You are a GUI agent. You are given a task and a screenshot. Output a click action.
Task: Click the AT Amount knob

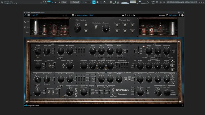tap(106, 29)
